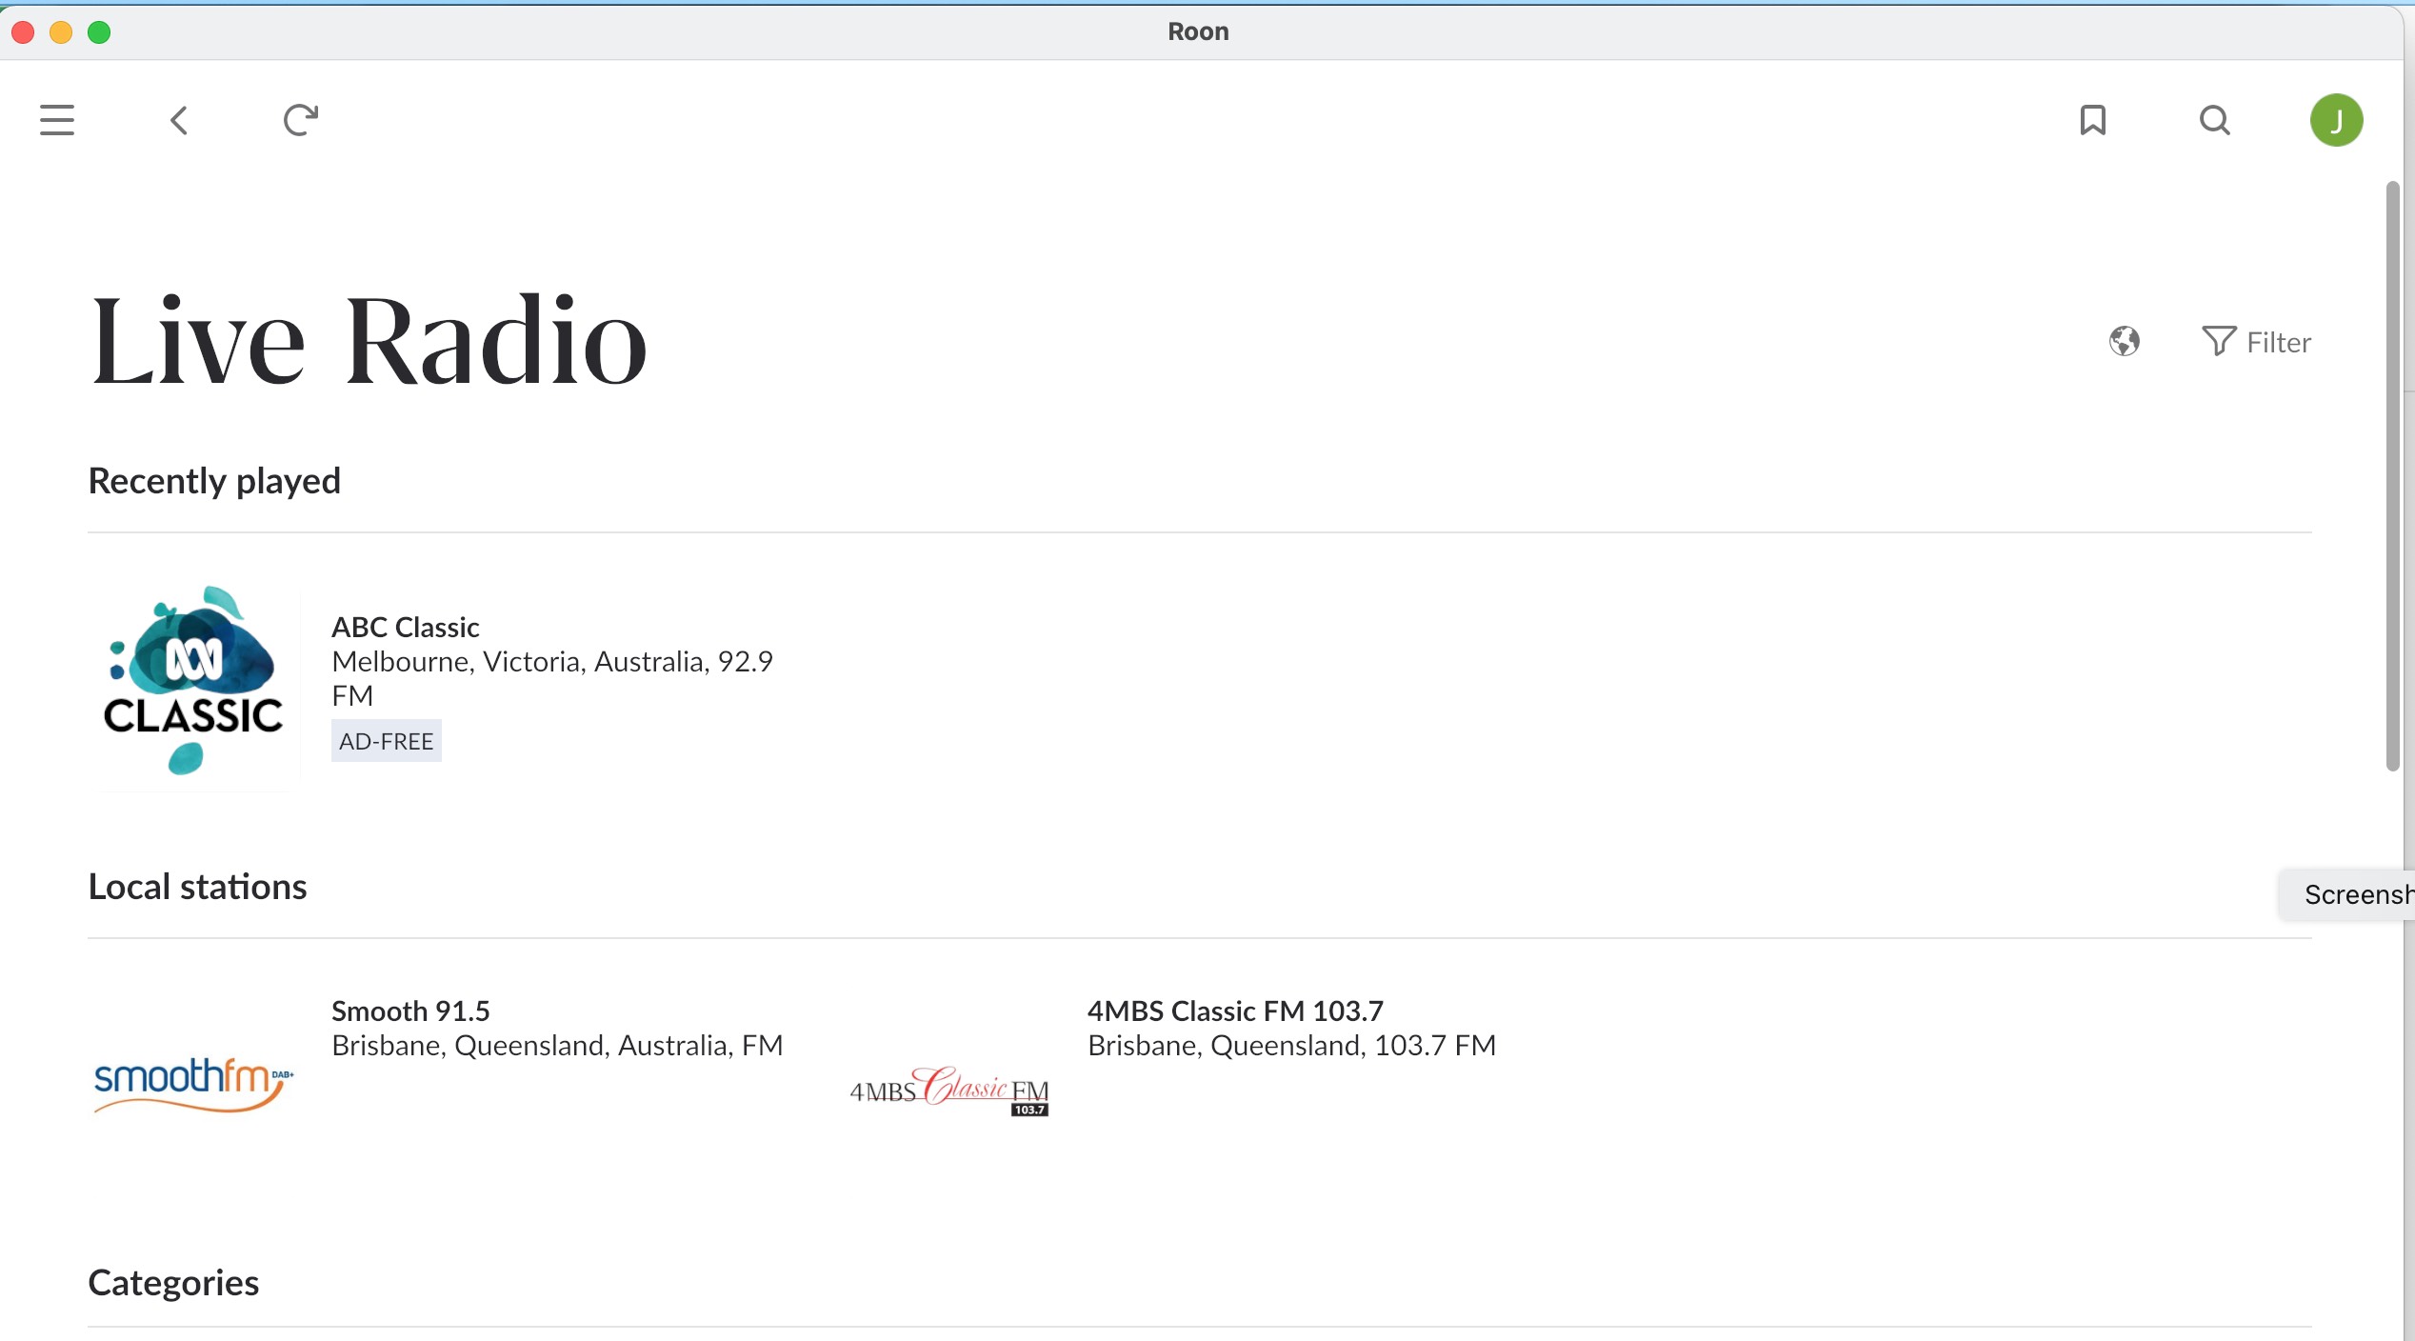Select 4MBS Classic FM 103.7 station name
Viewport: 2415px width, 1341px height.
point(1235,1010)
